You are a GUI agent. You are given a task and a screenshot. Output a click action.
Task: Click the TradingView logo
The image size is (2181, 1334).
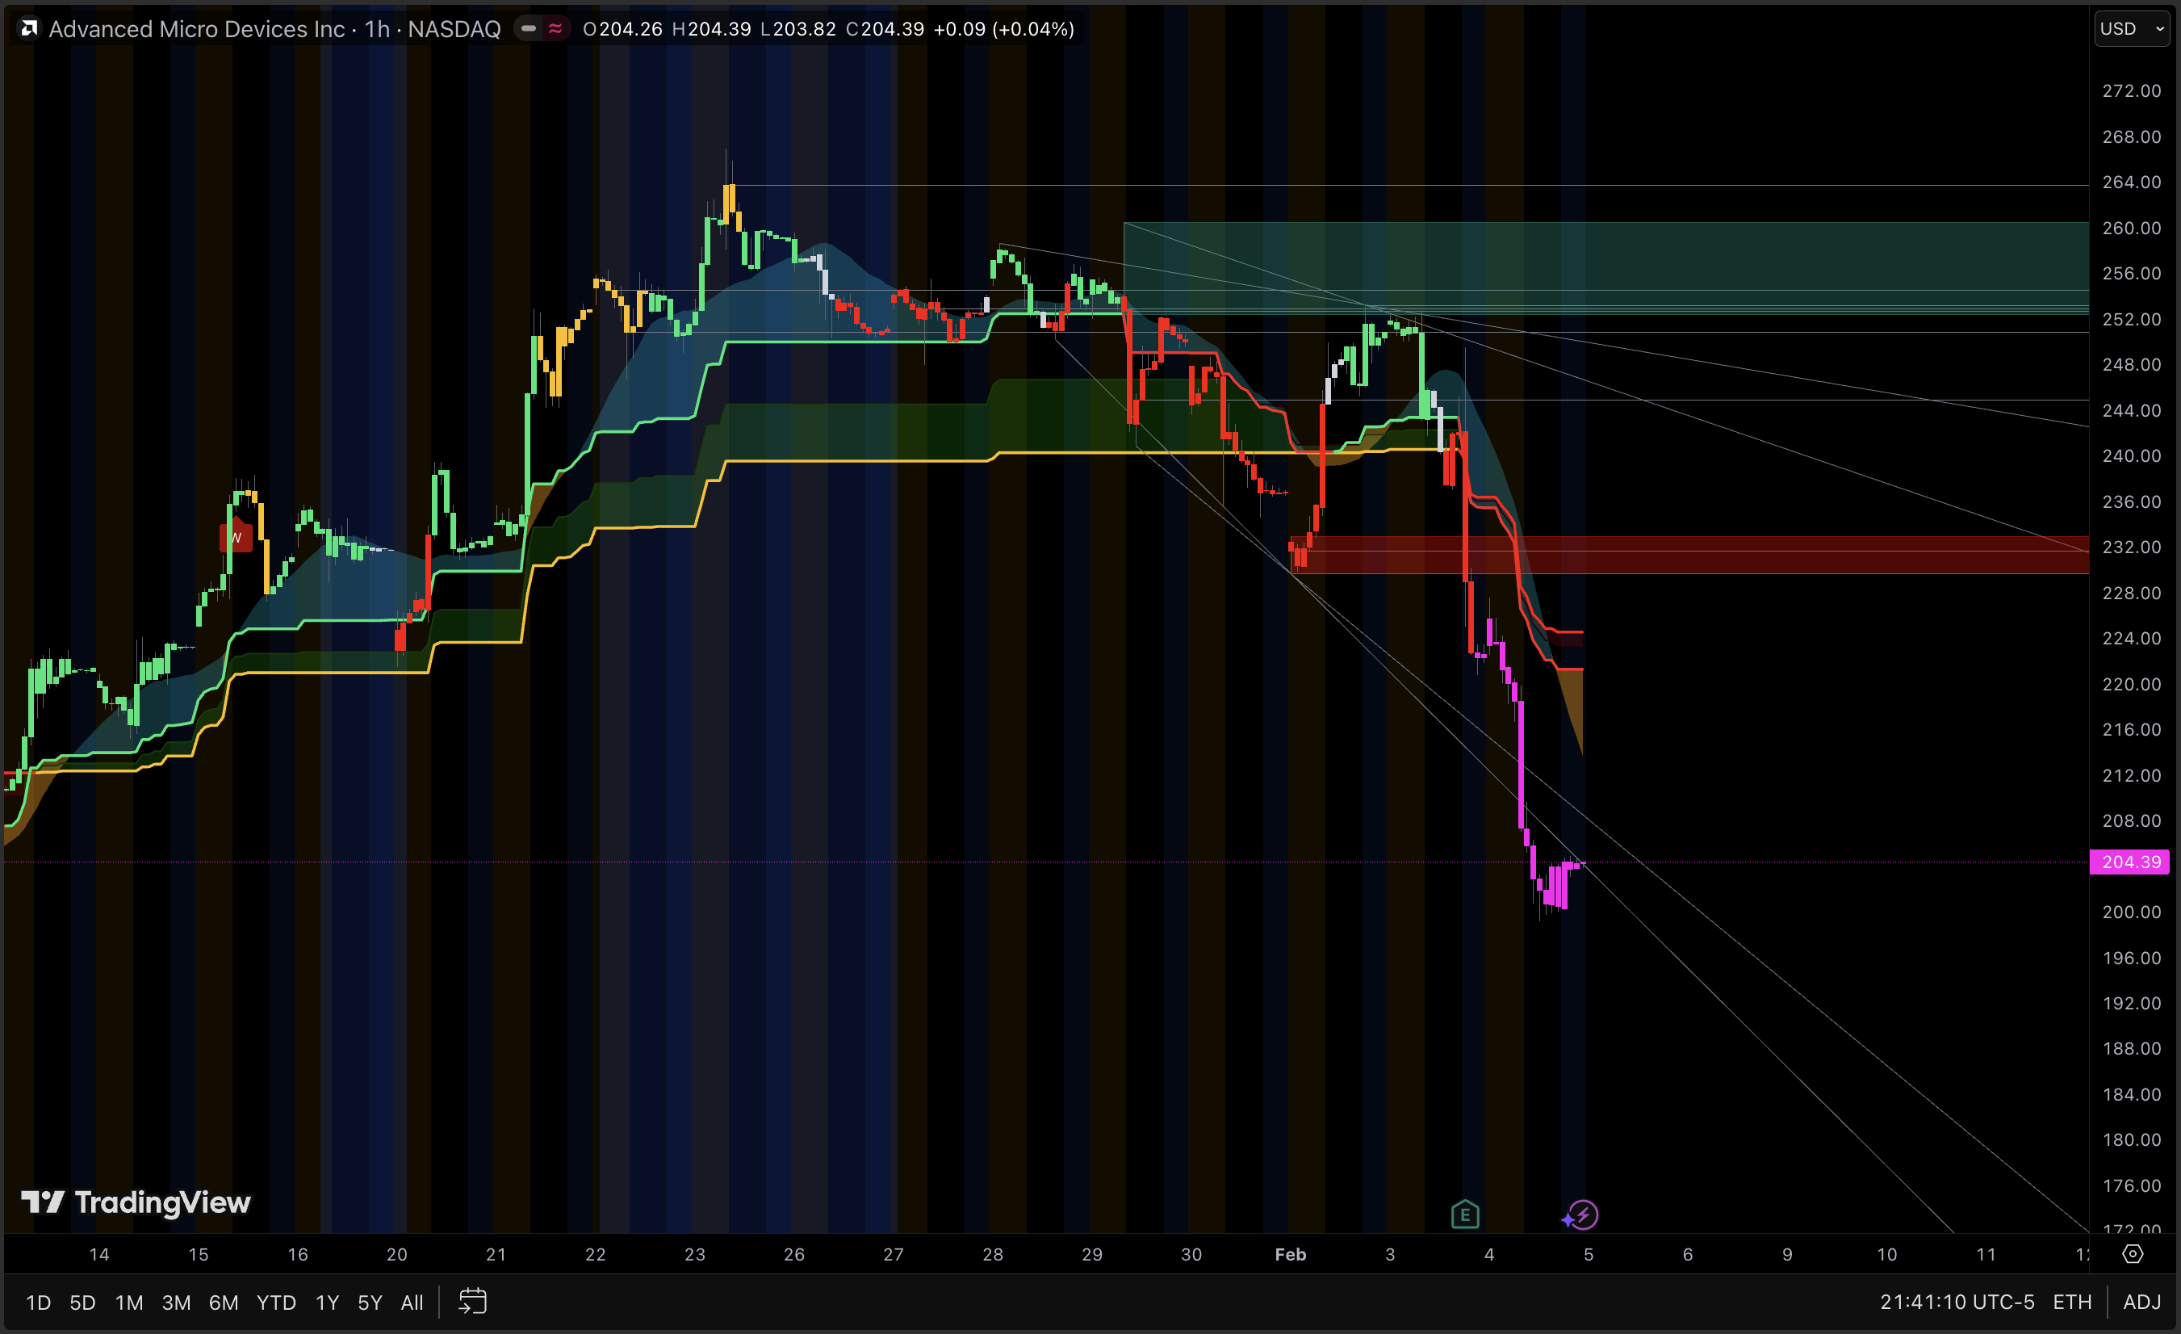[x=136, y=1202]
